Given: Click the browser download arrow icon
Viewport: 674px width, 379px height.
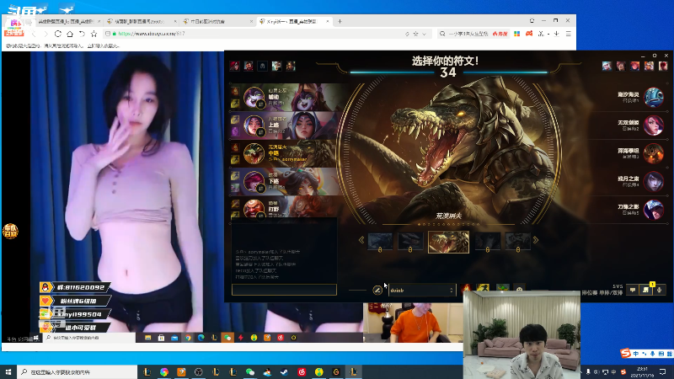Looking at the screenshot, I should [x=556, y=34].
